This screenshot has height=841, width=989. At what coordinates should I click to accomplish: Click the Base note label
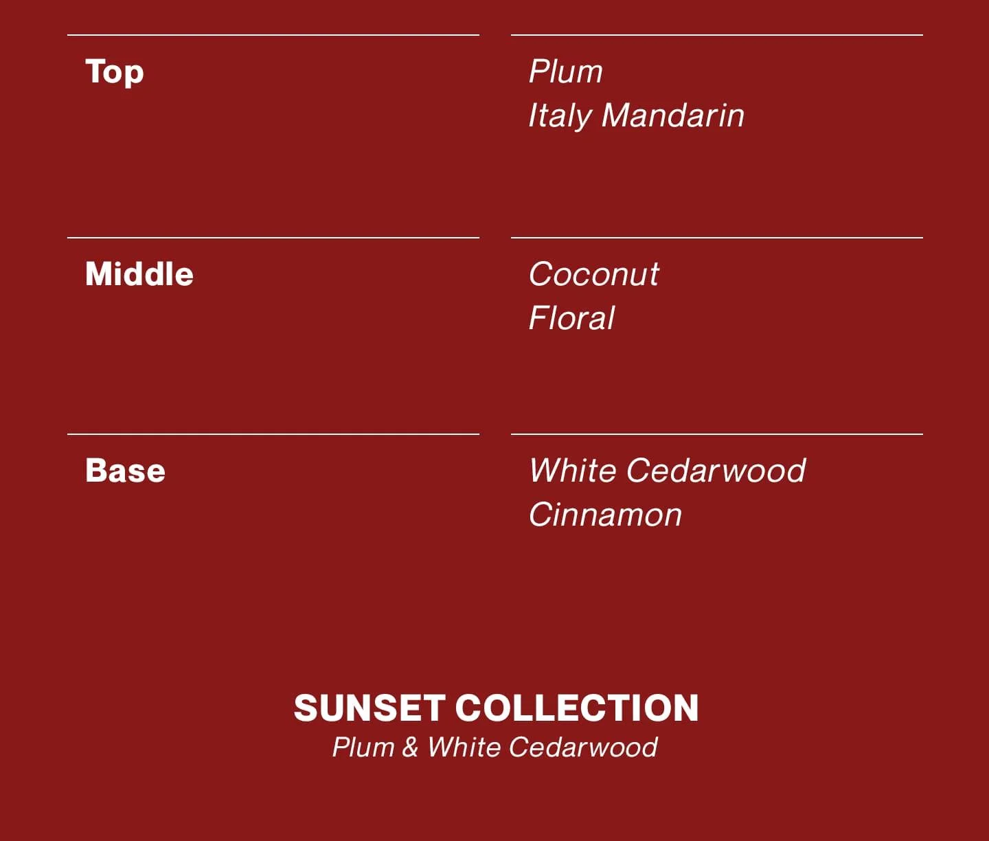pos(125,471)
